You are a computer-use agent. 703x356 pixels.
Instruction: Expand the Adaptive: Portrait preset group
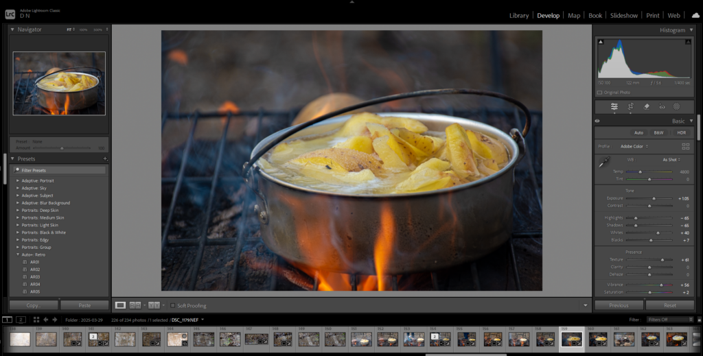pos(18,180)
